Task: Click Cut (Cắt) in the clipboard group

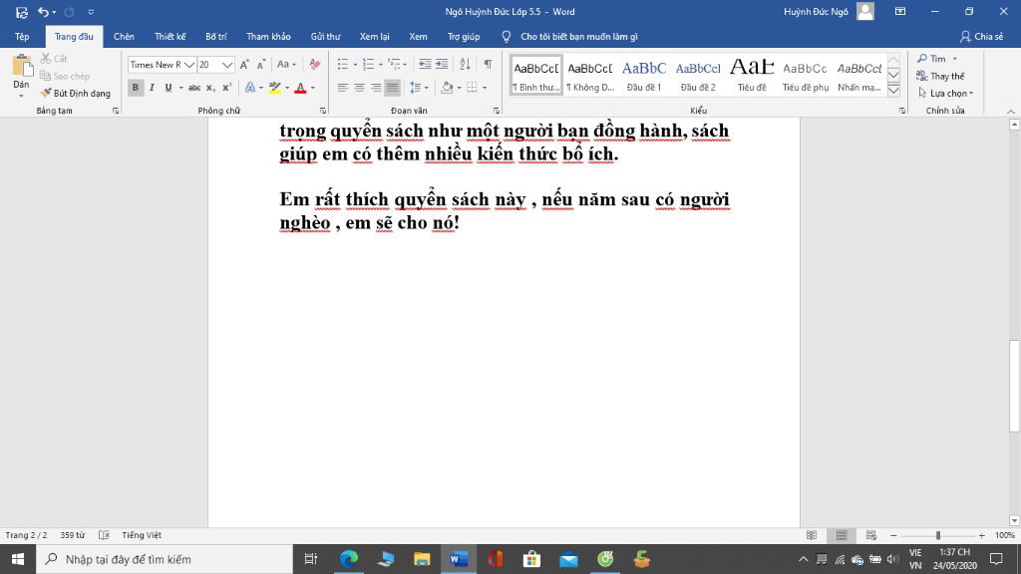Action: (54, 59)
